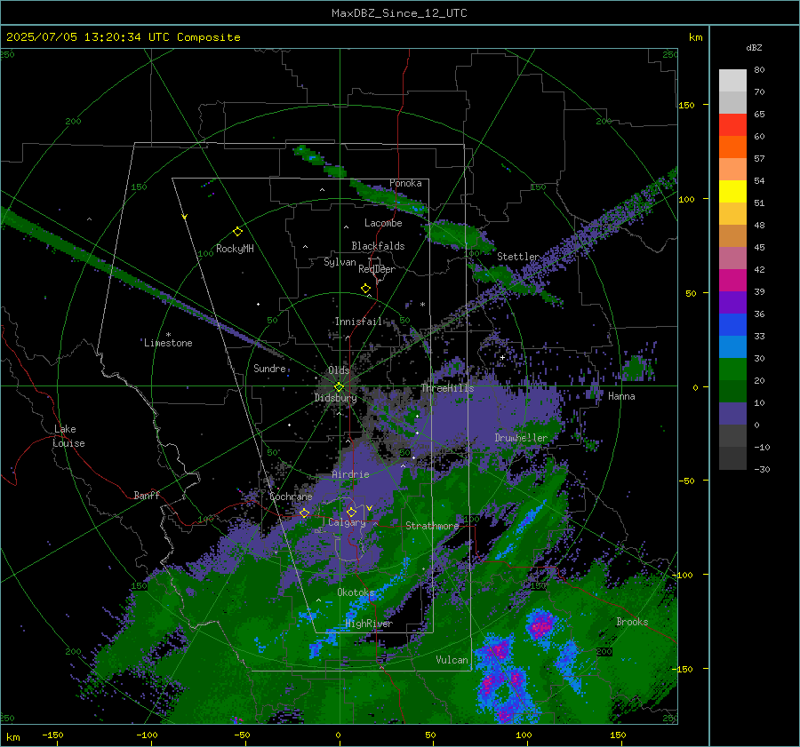800x747 pixels.
Task: Click the Vulcan label
Action: coord(452,660)
